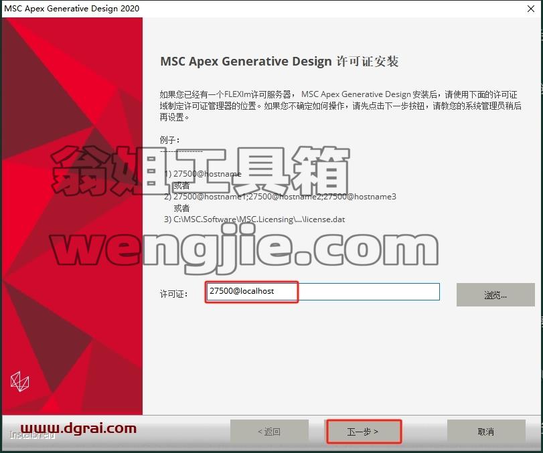
Task: Click the Hexagon logo on red banner
Action: coord(19,381)
